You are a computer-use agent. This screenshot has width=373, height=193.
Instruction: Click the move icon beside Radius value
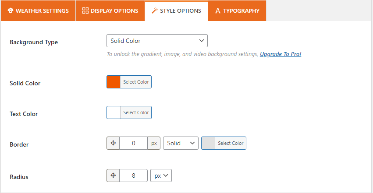click(x=113, y=175)
